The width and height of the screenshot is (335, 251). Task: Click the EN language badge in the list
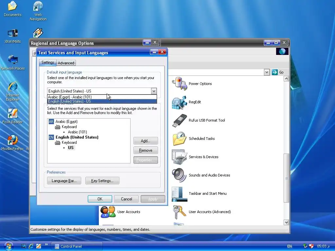pyautogui.click(x=51, y=137)
